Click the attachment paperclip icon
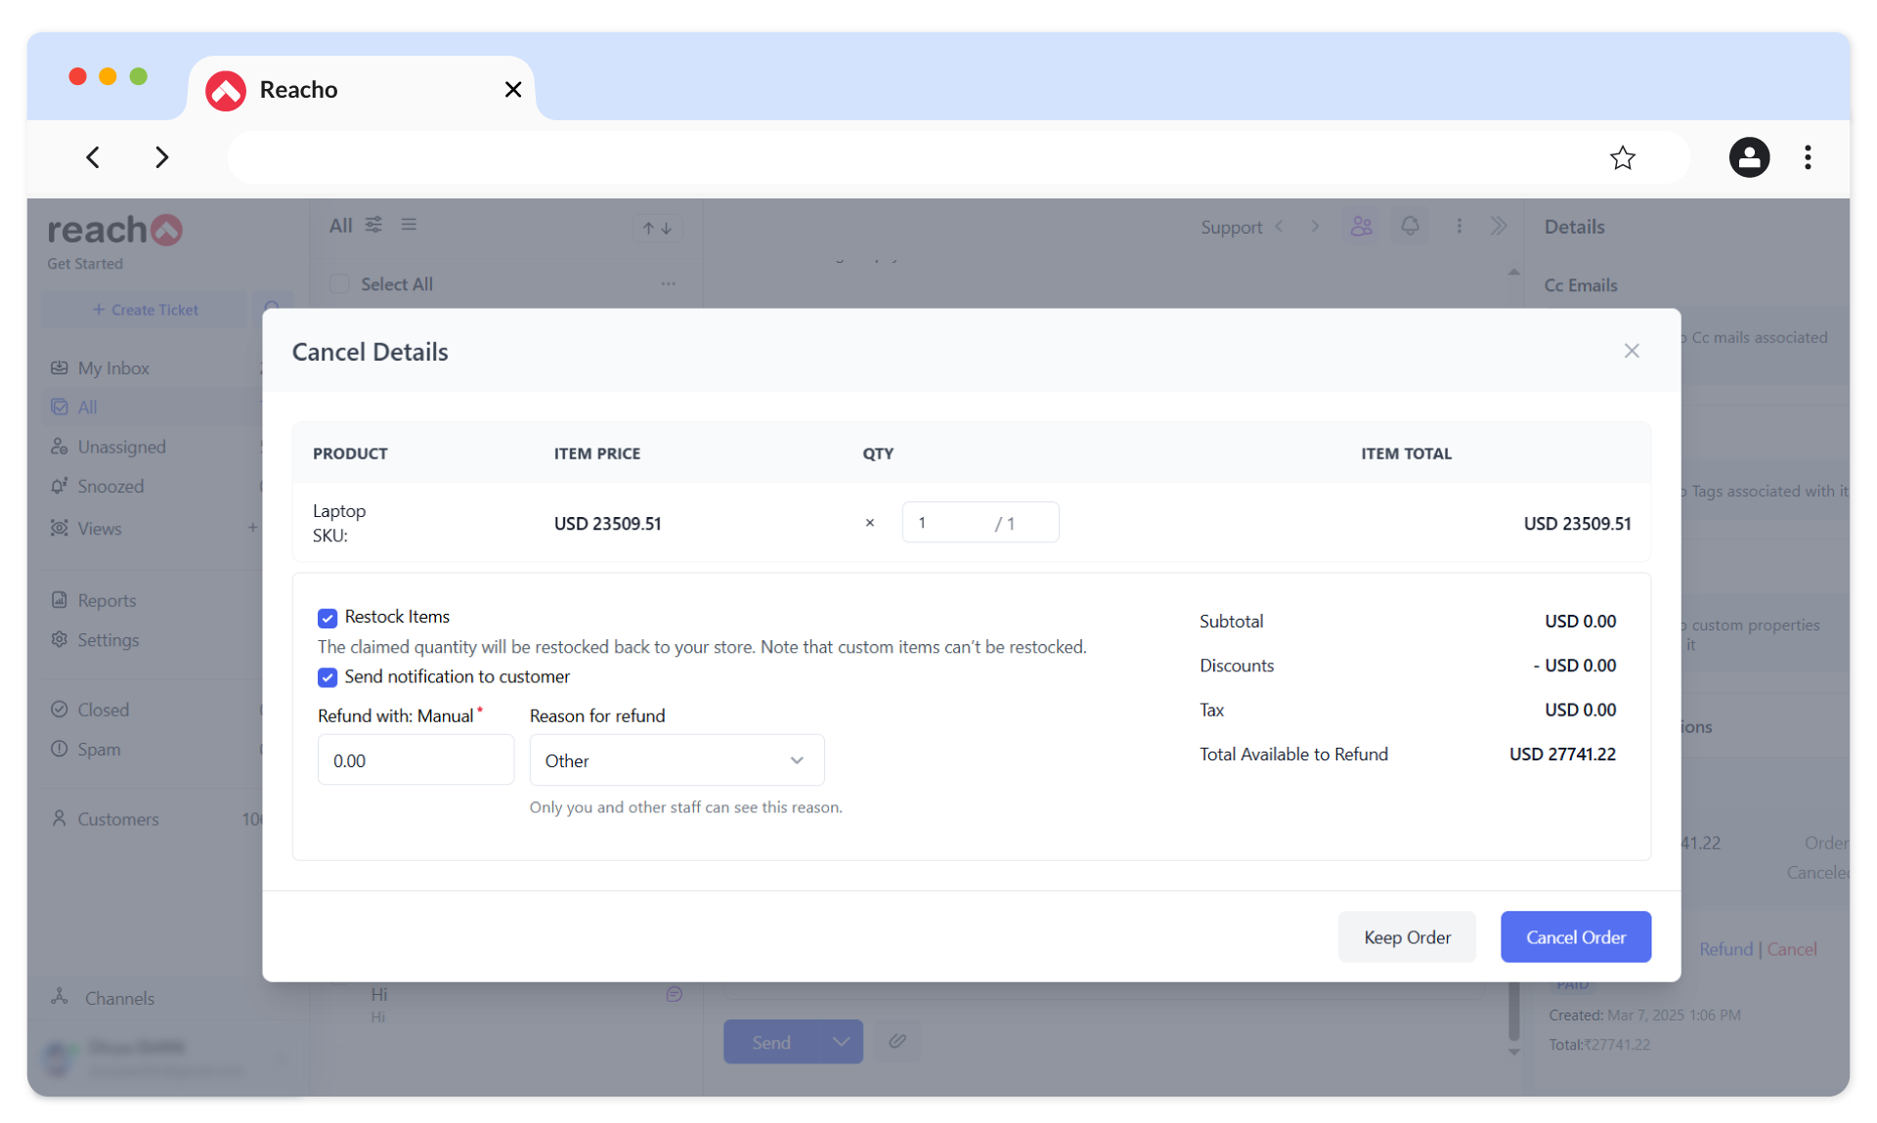The height and width of the screenshot is (1123, 1877). [x=896, y=1041]
